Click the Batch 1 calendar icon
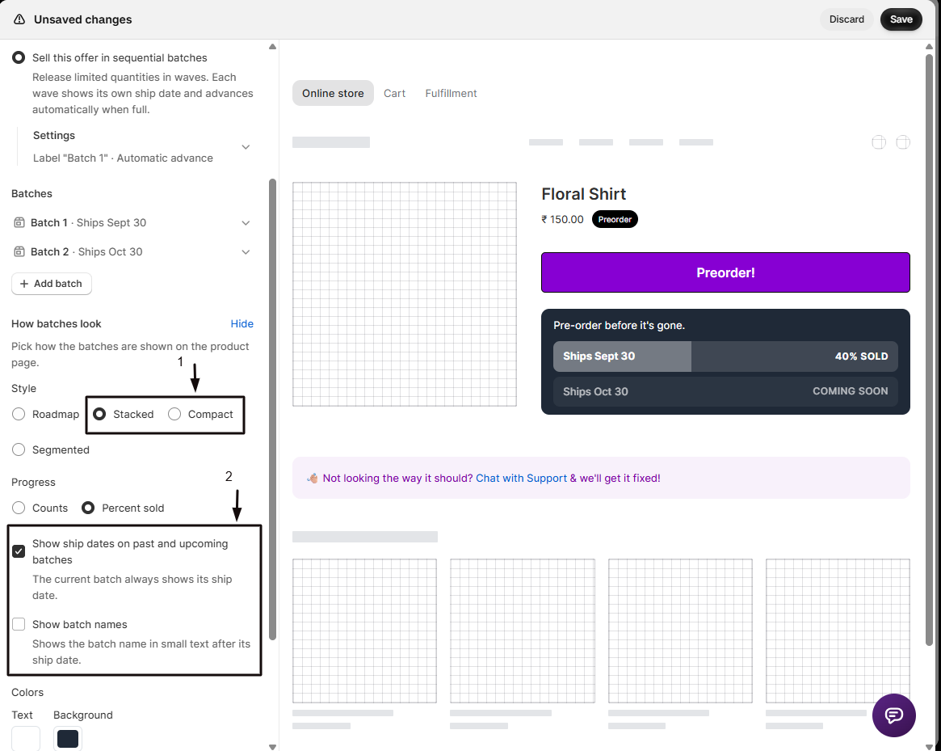941x751 pixels. [x=19, y=223]
